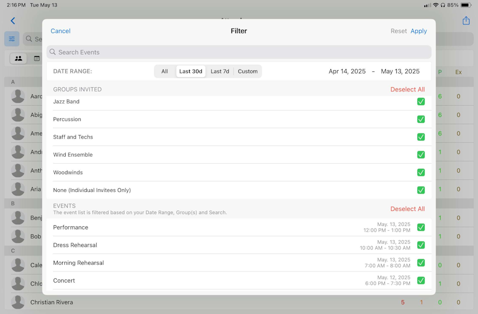Apply the filter settings
Viewport: 478px width, 314px height.
click(x=419, y=31)
